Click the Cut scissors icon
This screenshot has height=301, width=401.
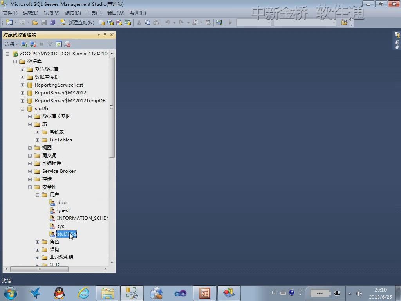tap(139, 22)
